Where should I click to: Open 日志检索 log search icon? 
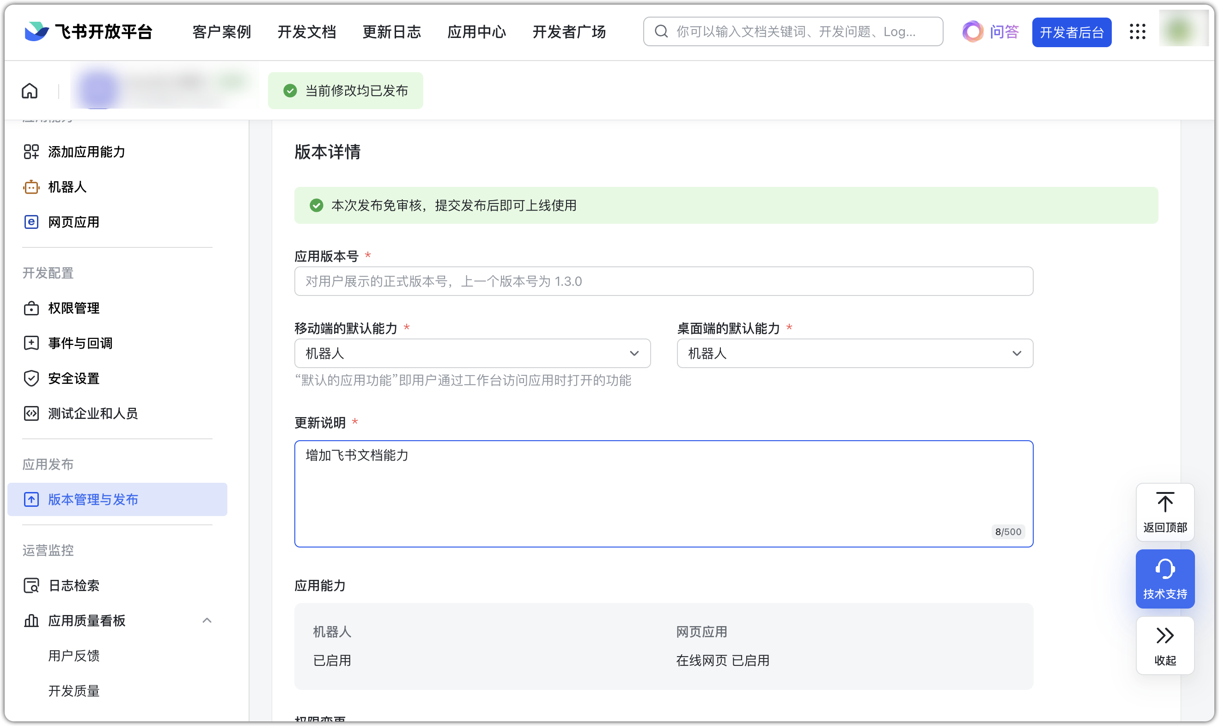click(31, 585)
